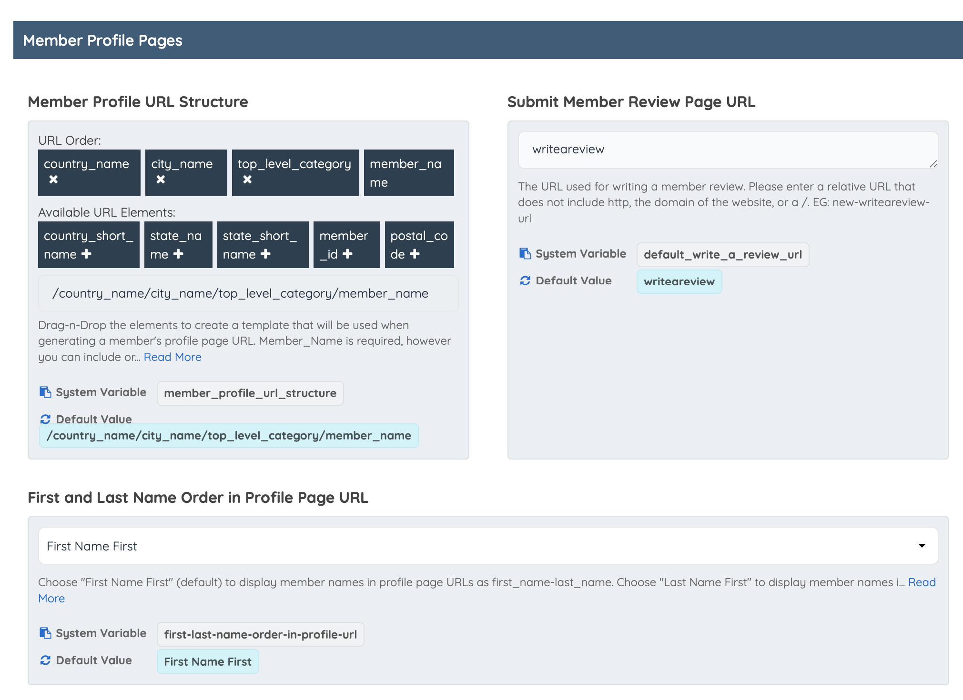This screenshot has width=963, height=700.
Task: Click the URL structure preview field
Action: 248,294
